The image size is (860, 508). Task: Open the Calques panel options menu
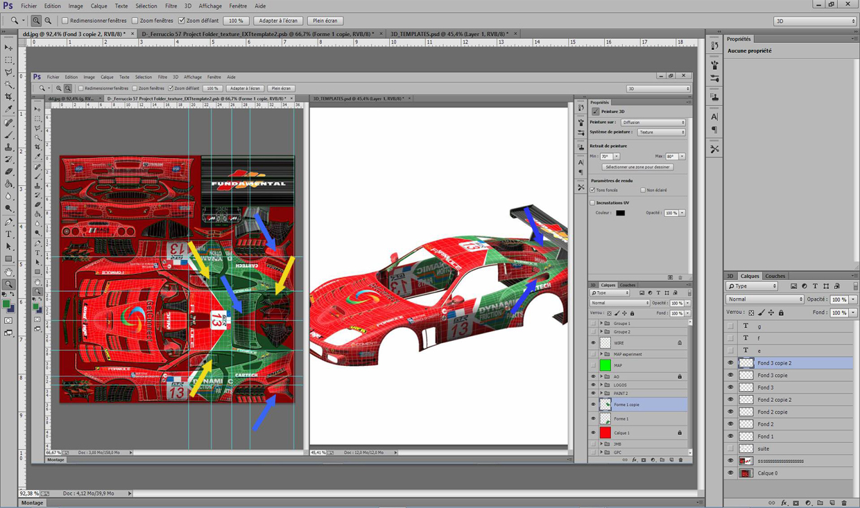[854, 276]
